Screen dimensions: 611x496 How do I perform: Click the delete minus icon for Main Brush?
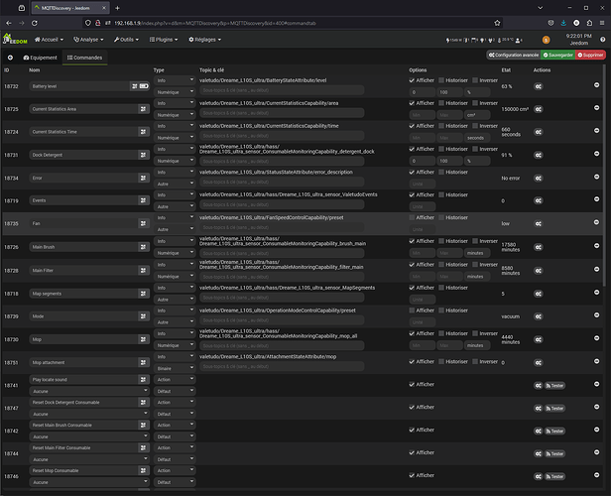pyautogui.click(x=596, y=245)
